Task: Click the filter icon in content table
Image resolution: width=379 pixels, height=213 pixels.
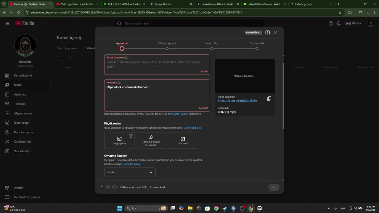Action: [58, 58]
